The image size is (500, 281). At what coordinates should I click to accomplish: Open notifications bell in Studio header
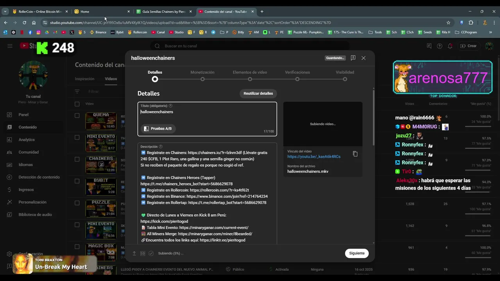(x=450, y=46)
